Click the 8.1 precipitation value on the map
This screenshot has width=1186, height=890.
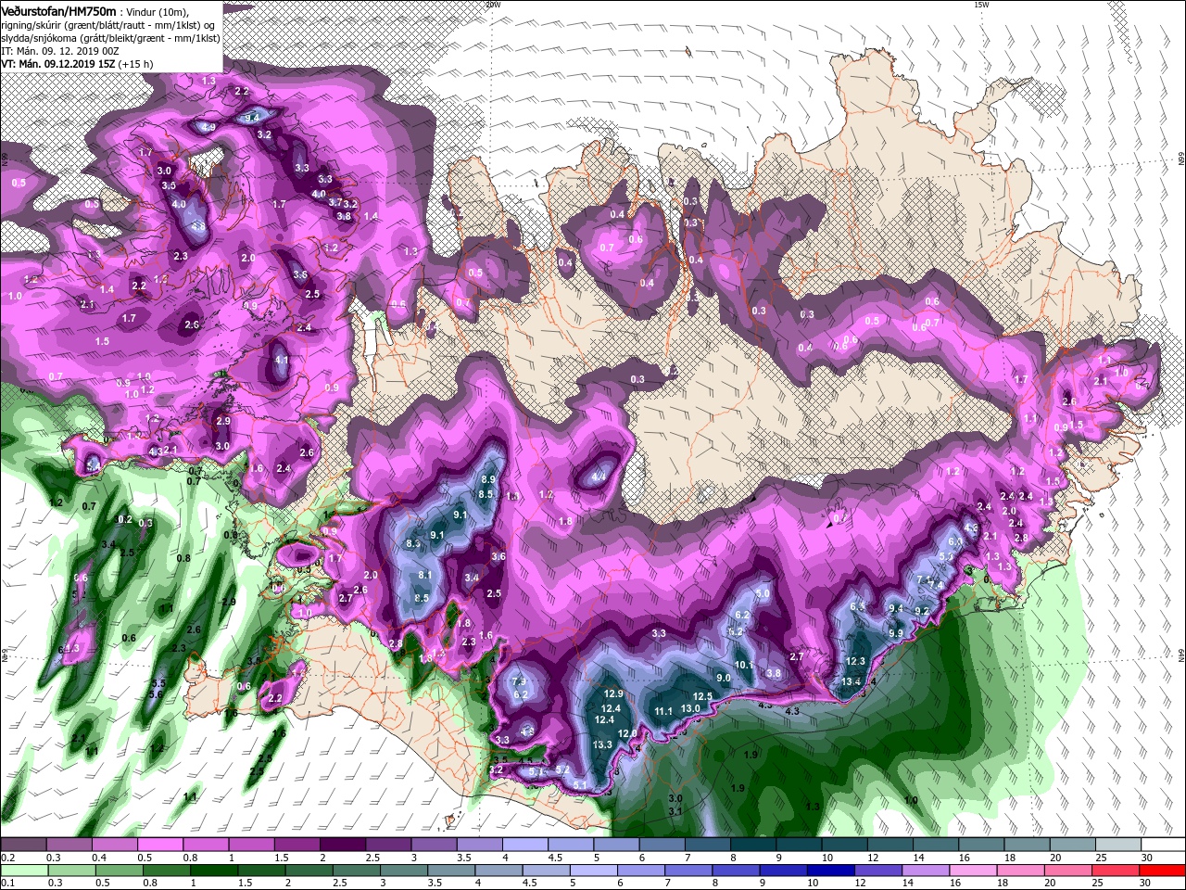pos(425,575)
